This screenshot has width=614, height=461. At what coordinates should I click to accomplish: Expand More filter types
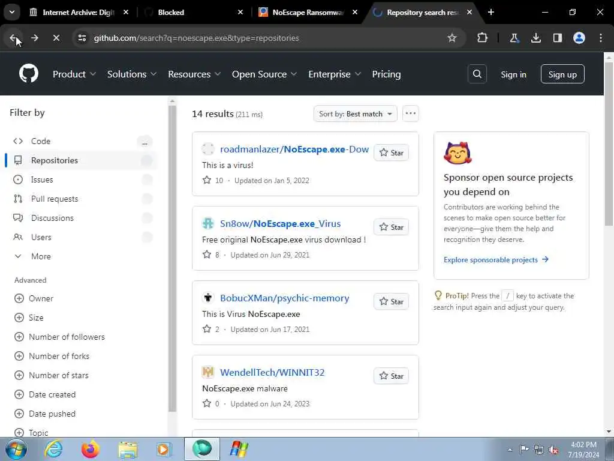pyautogui.click(x=82, y=256)
